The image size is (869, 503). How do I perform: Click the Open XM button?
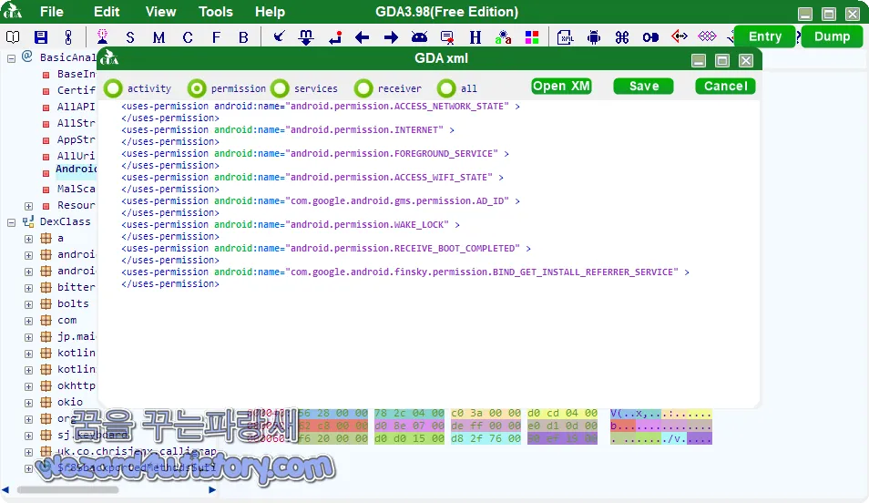pyautogui.click(x=561, y=86)
